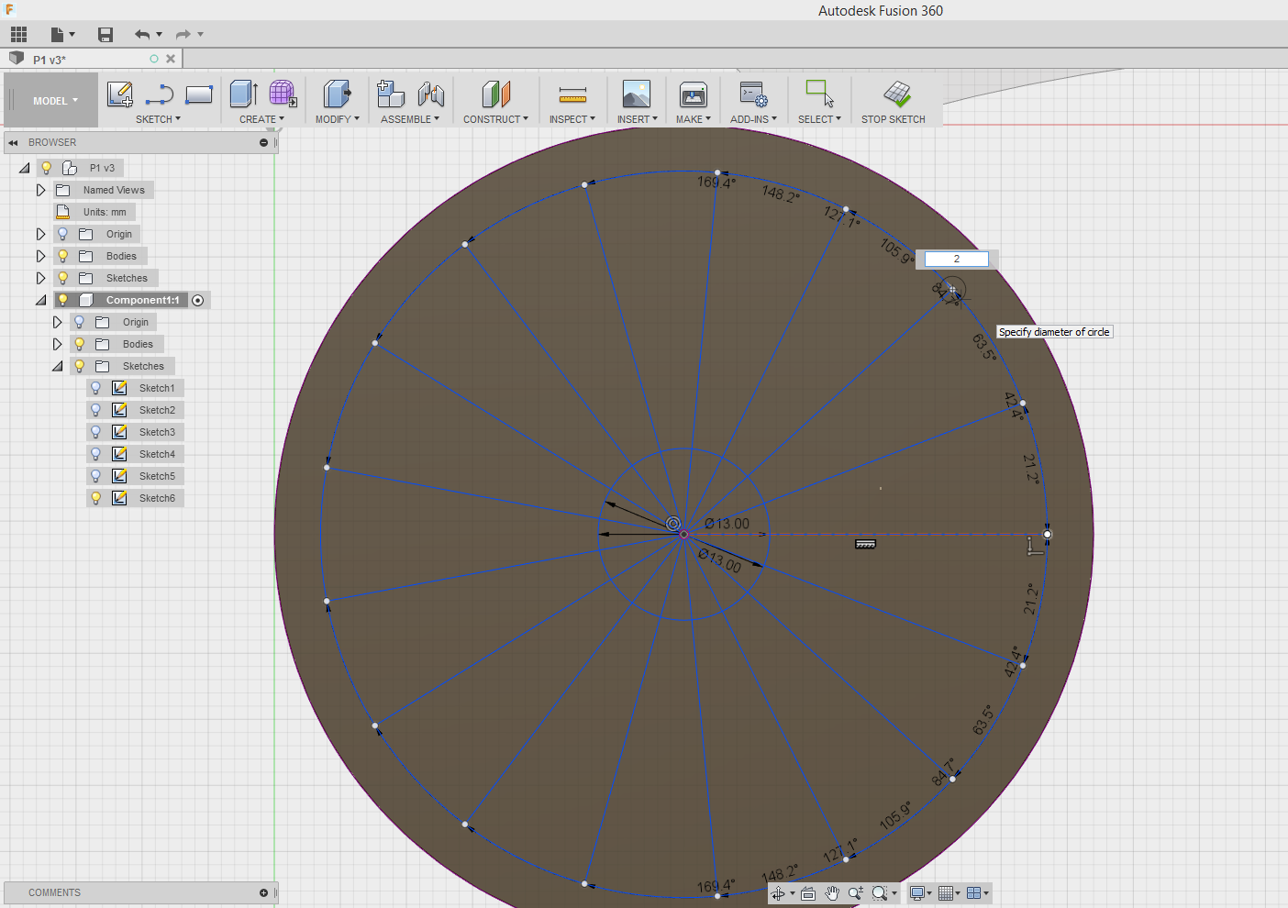Select the Select tool icon
1288x908 pixels.
[819, 94]
